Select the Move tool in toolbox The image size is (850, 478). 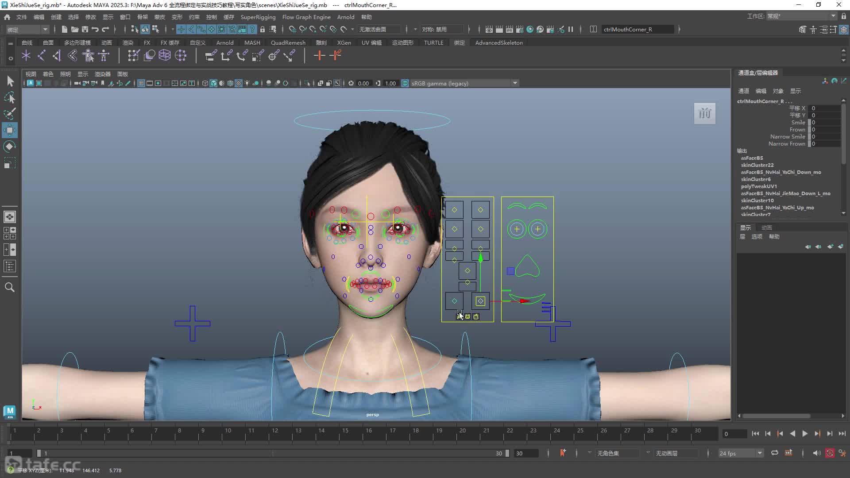pos(10,130)
